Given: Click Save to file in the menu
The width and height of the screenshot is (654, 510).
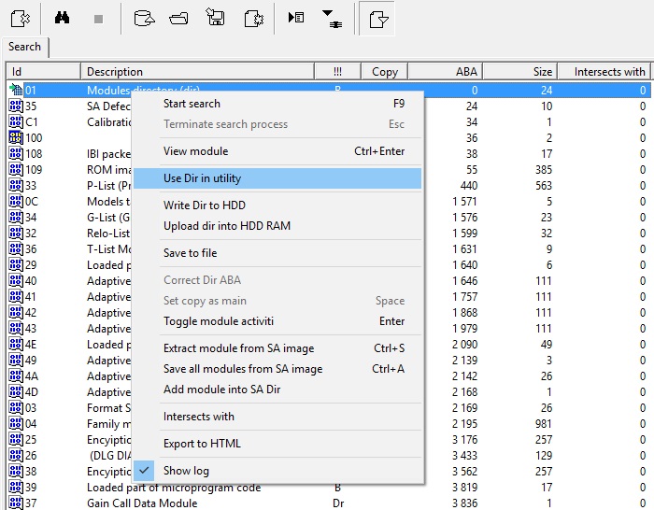Looking at the screenshot, I should point(190,253).
